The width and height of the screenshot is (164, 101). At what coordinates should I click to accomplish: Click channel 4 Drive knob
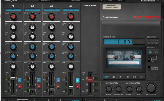point(71,17)
